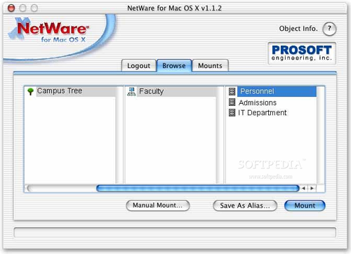Click the status field at window bottom
The width and height of the screenshot is (351, 254).
175,233
